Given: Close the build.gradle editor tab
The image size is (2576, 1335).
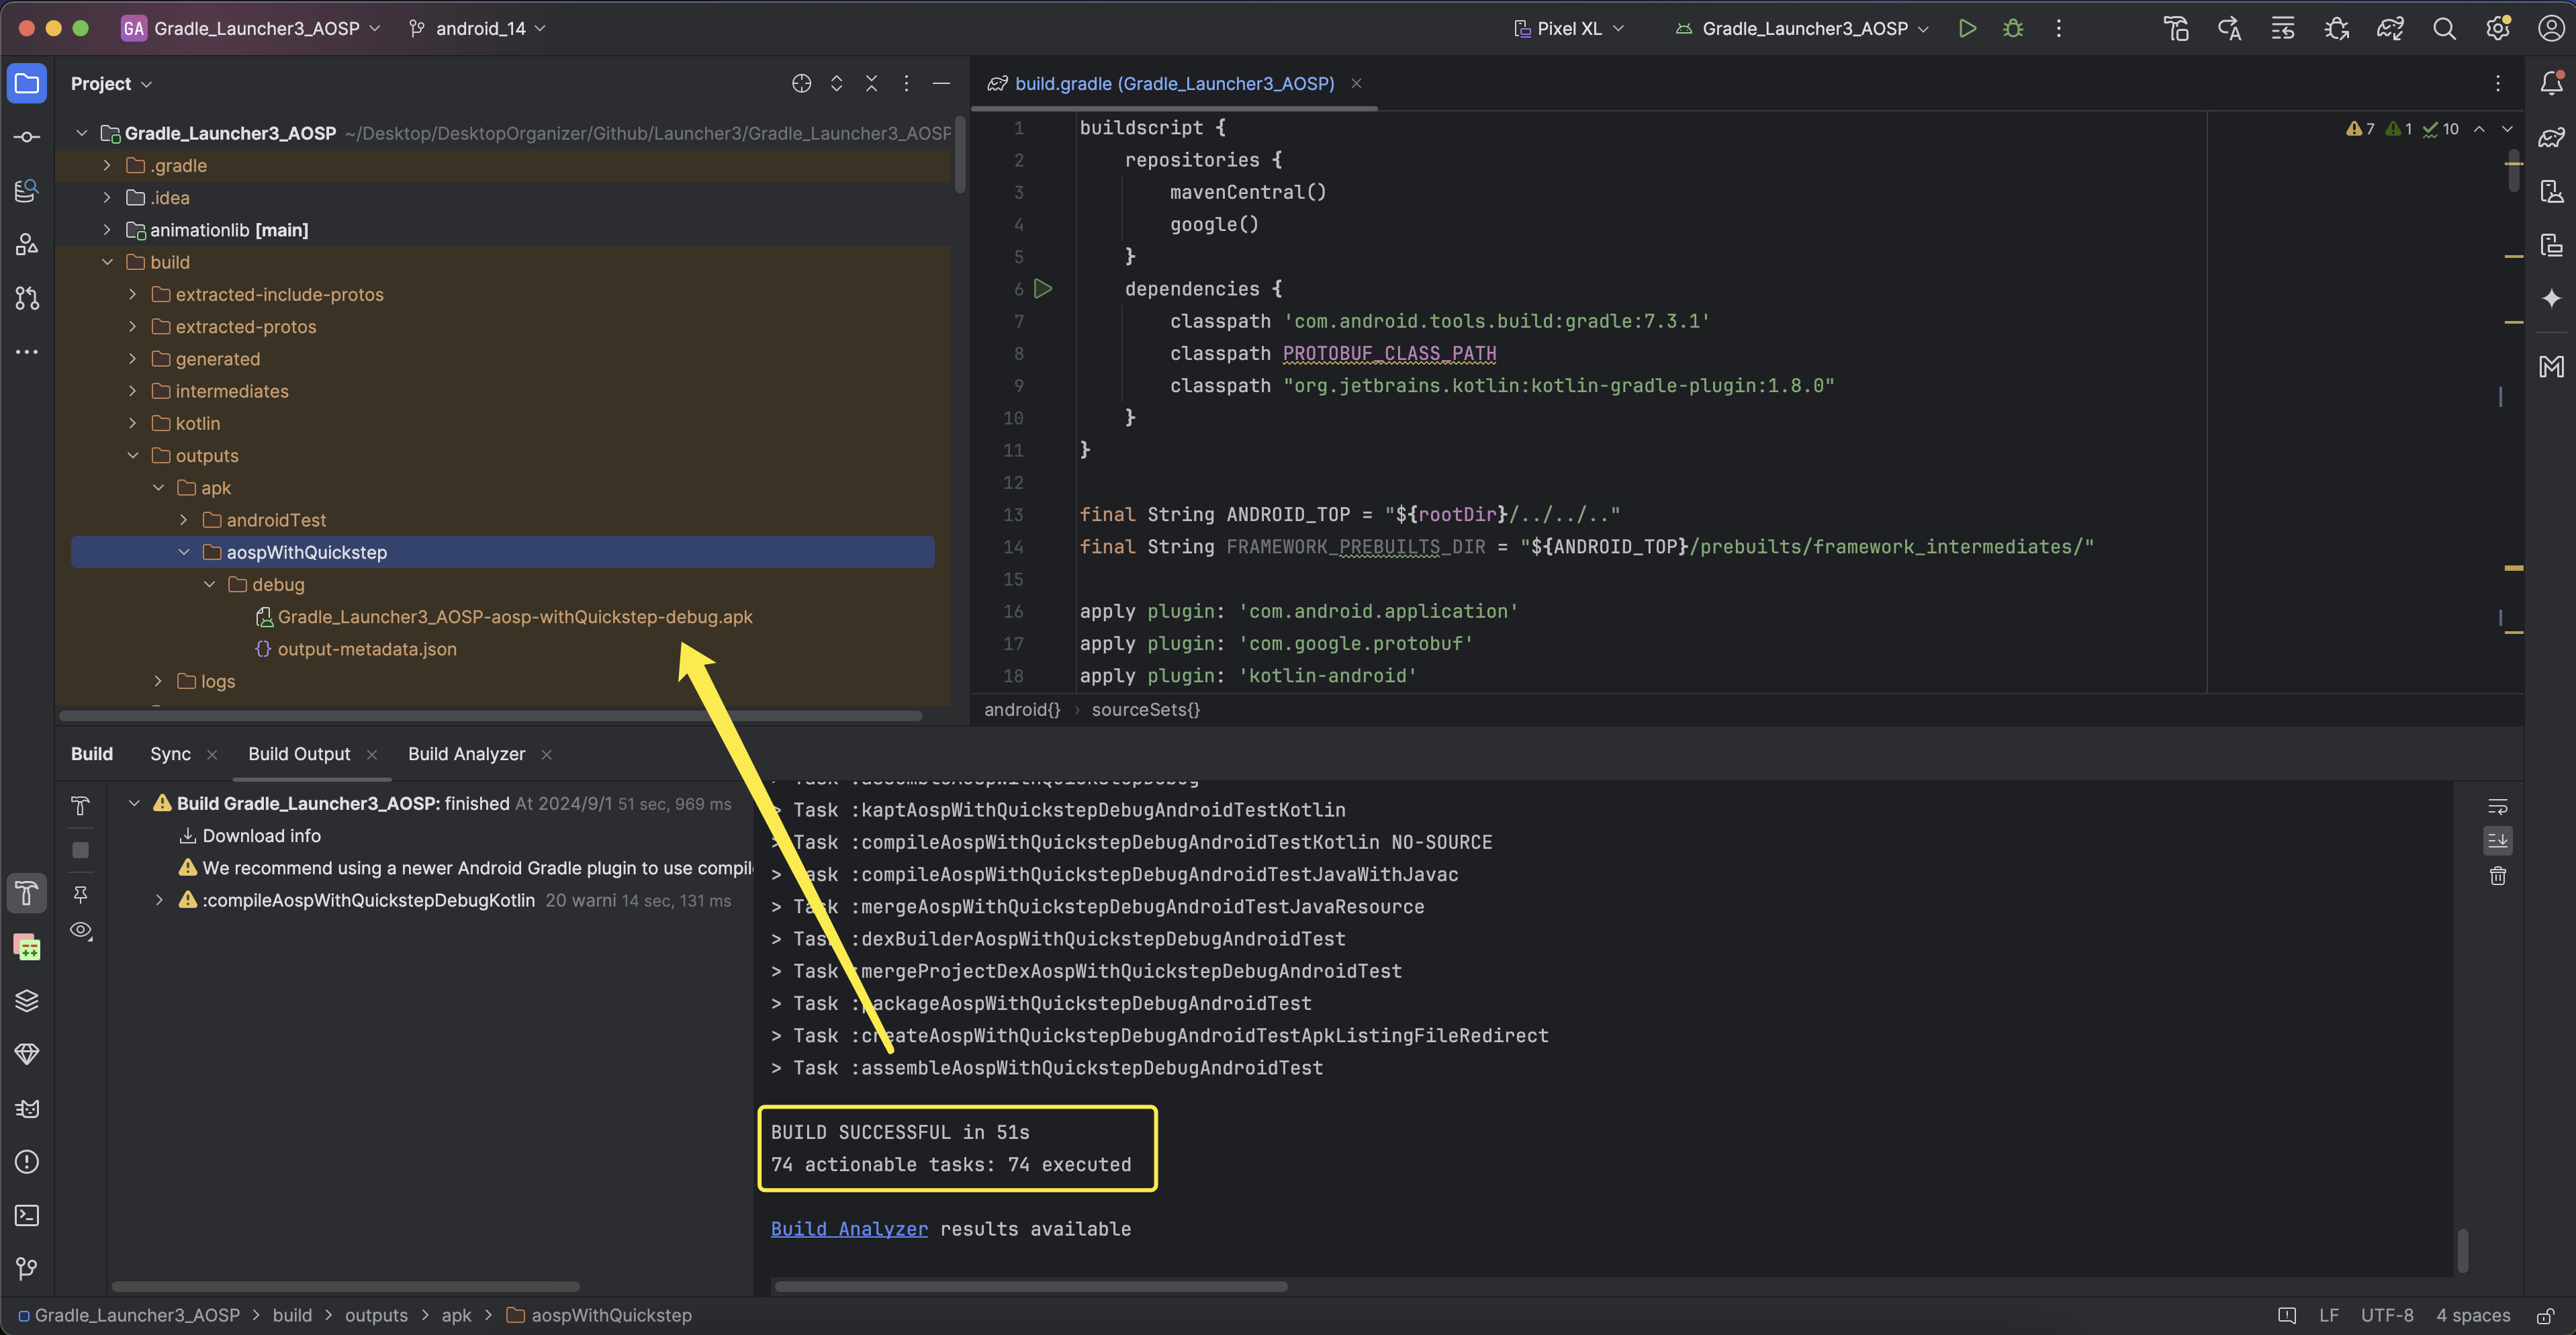Looking at the screenshot, I should [x=1356, y=84].
